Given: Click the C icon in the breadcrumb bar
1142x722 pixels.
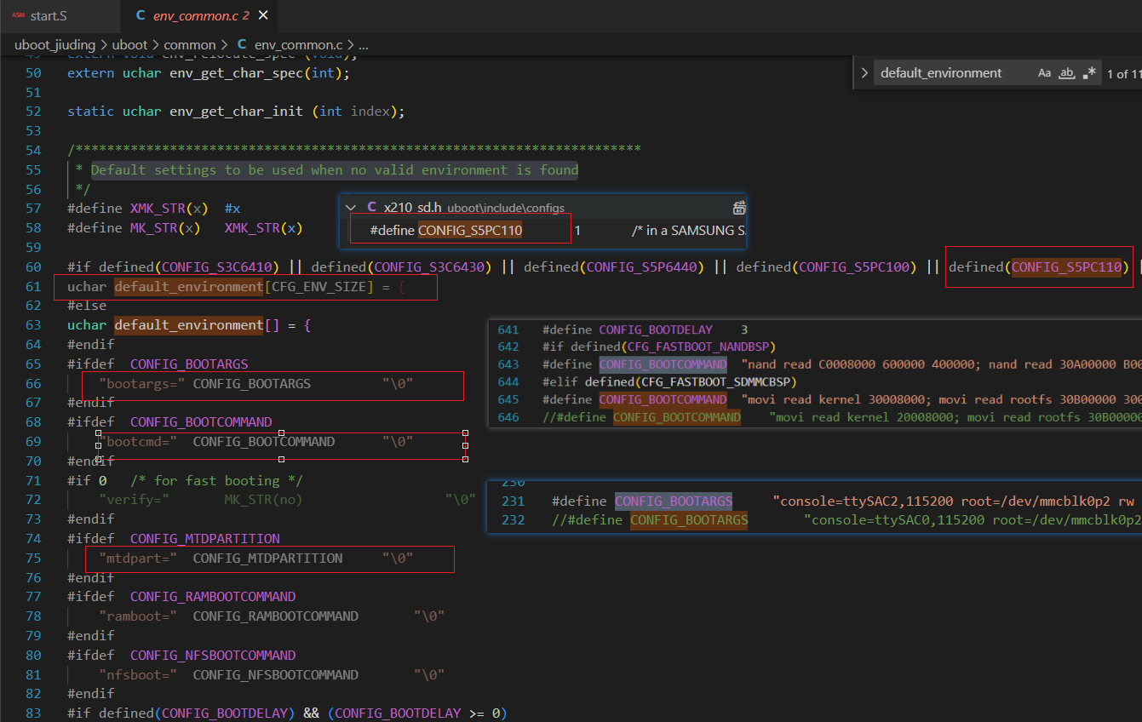Looking at the screenshot, I should 242,44.
